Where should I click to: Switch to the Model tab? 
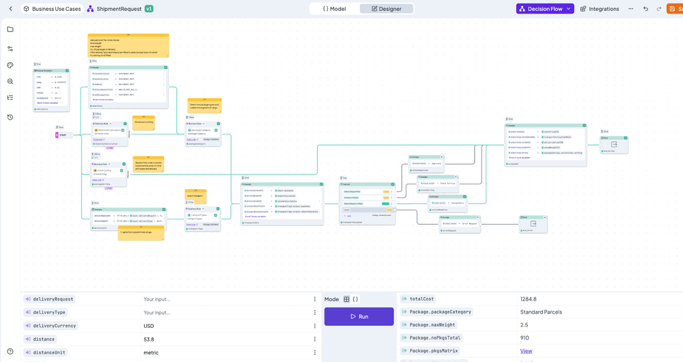(335, 9)
